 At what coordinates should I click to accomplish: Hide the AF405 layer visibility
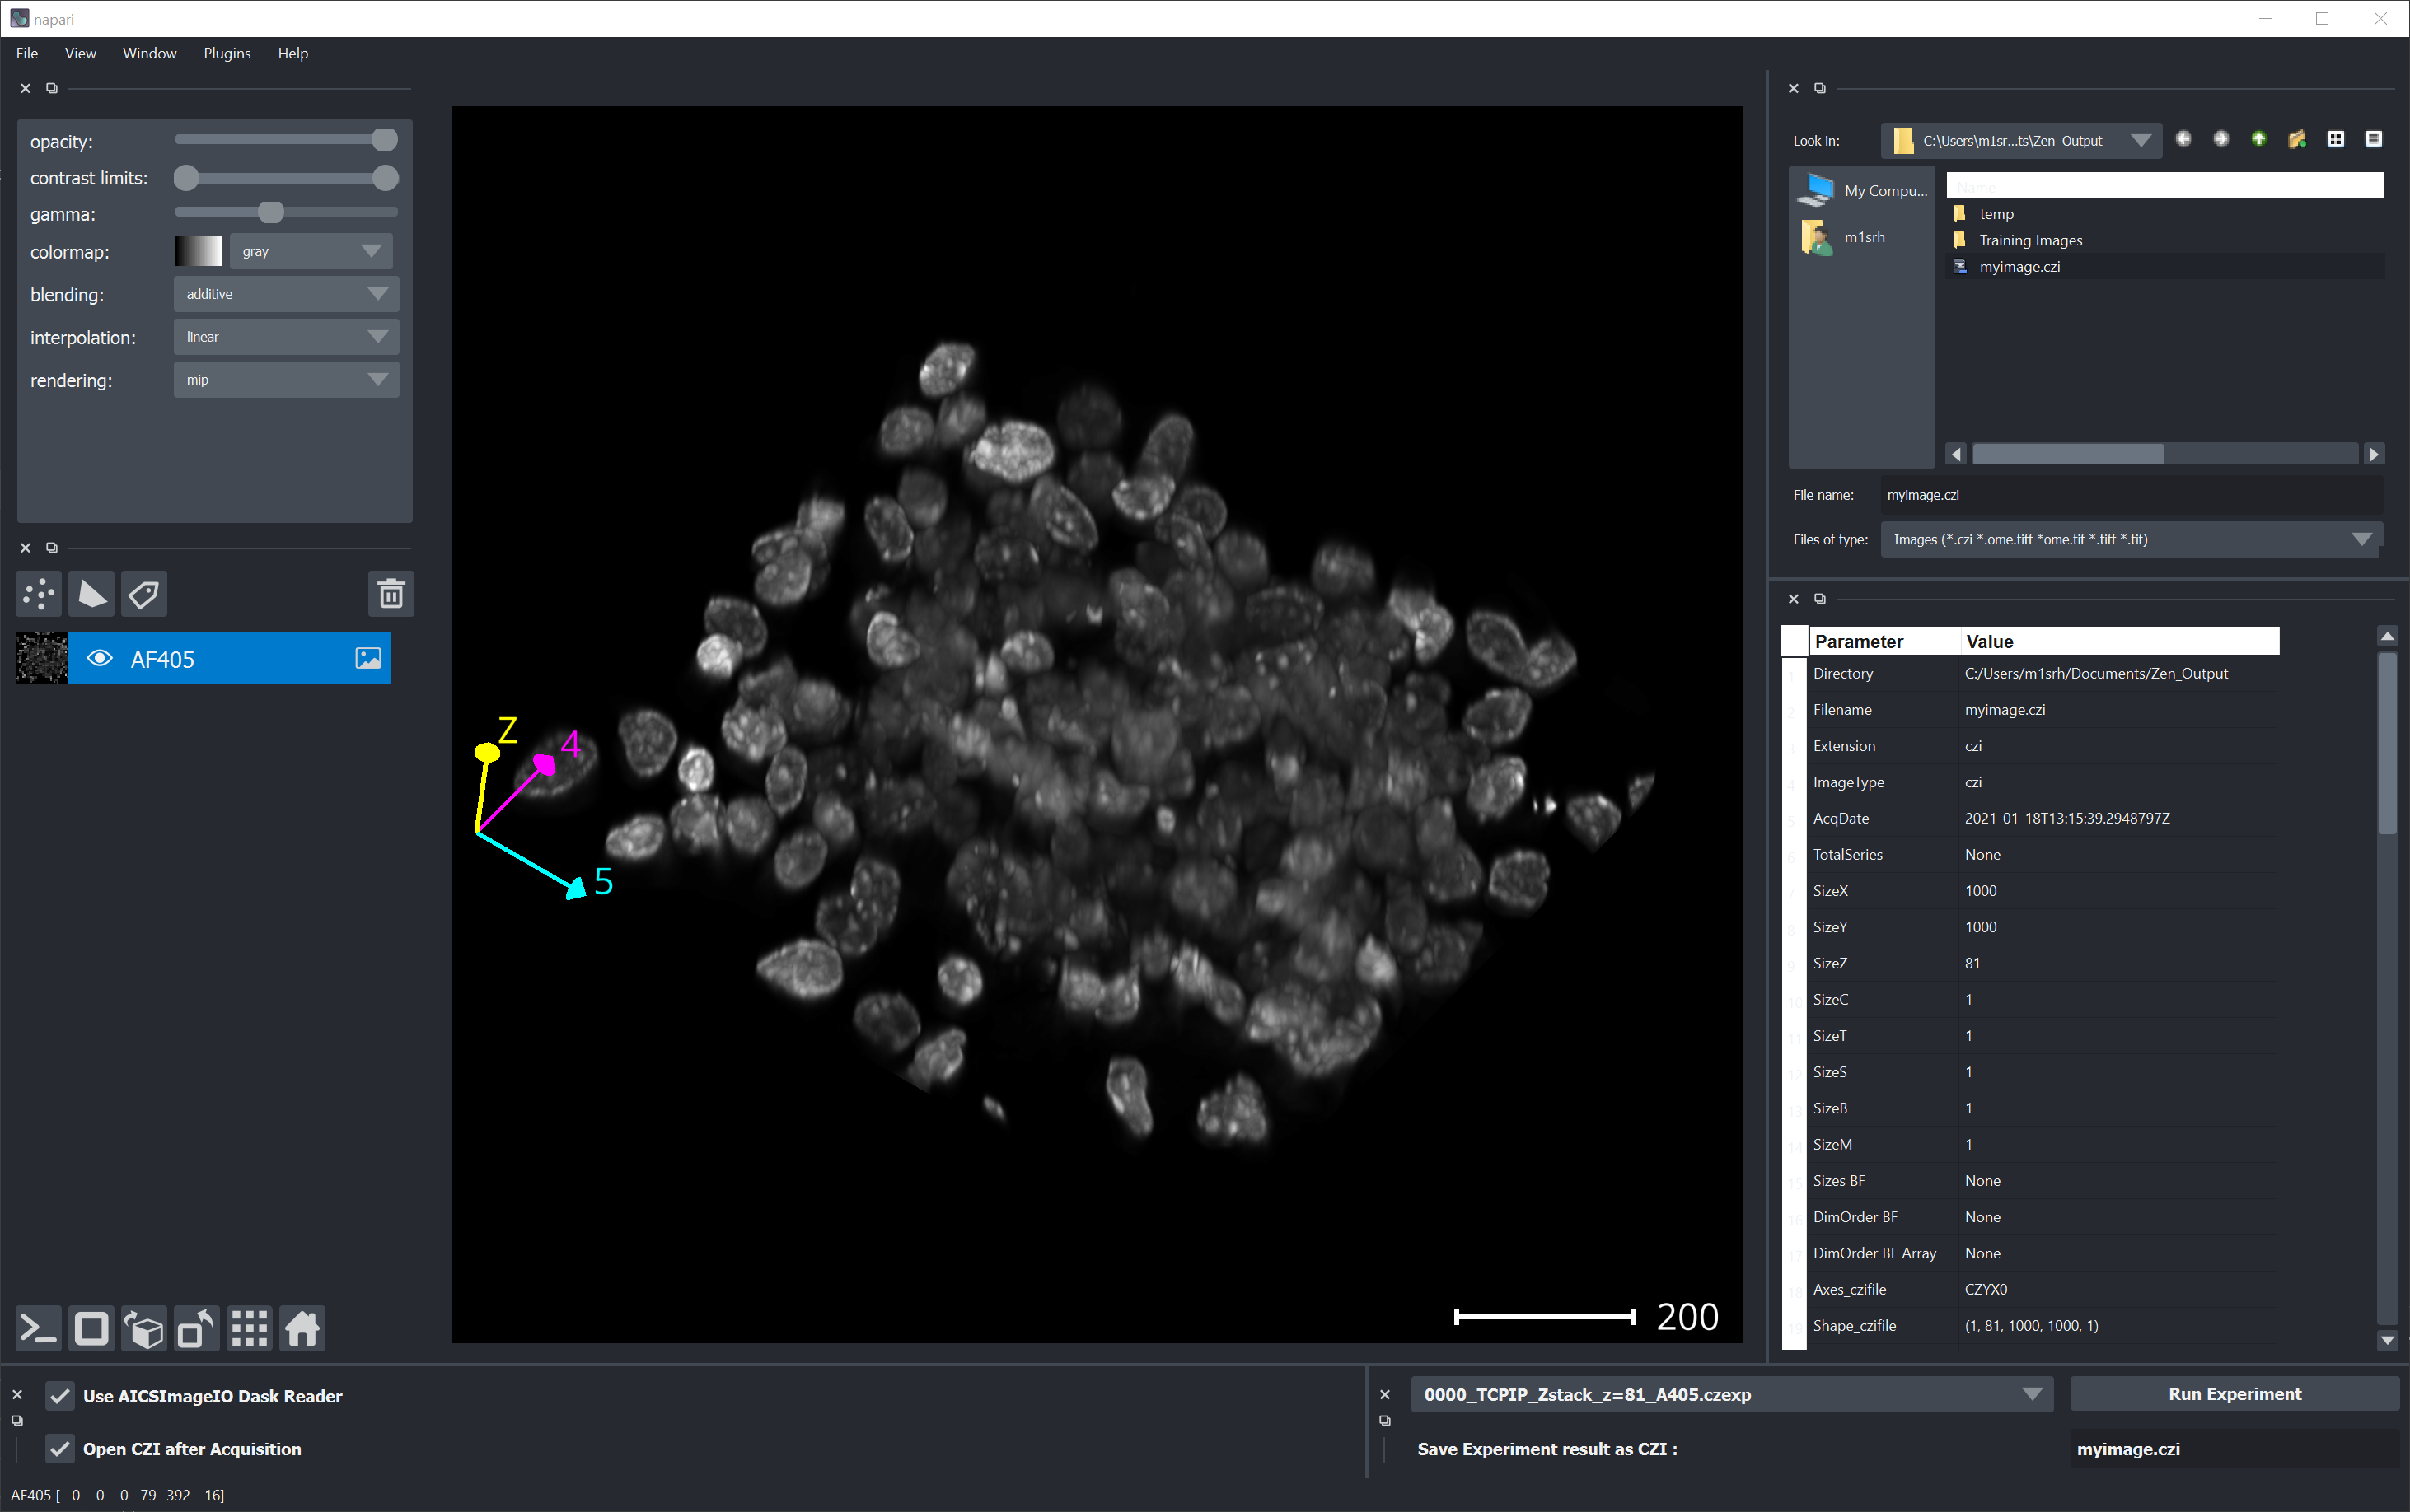click(99, 658)
